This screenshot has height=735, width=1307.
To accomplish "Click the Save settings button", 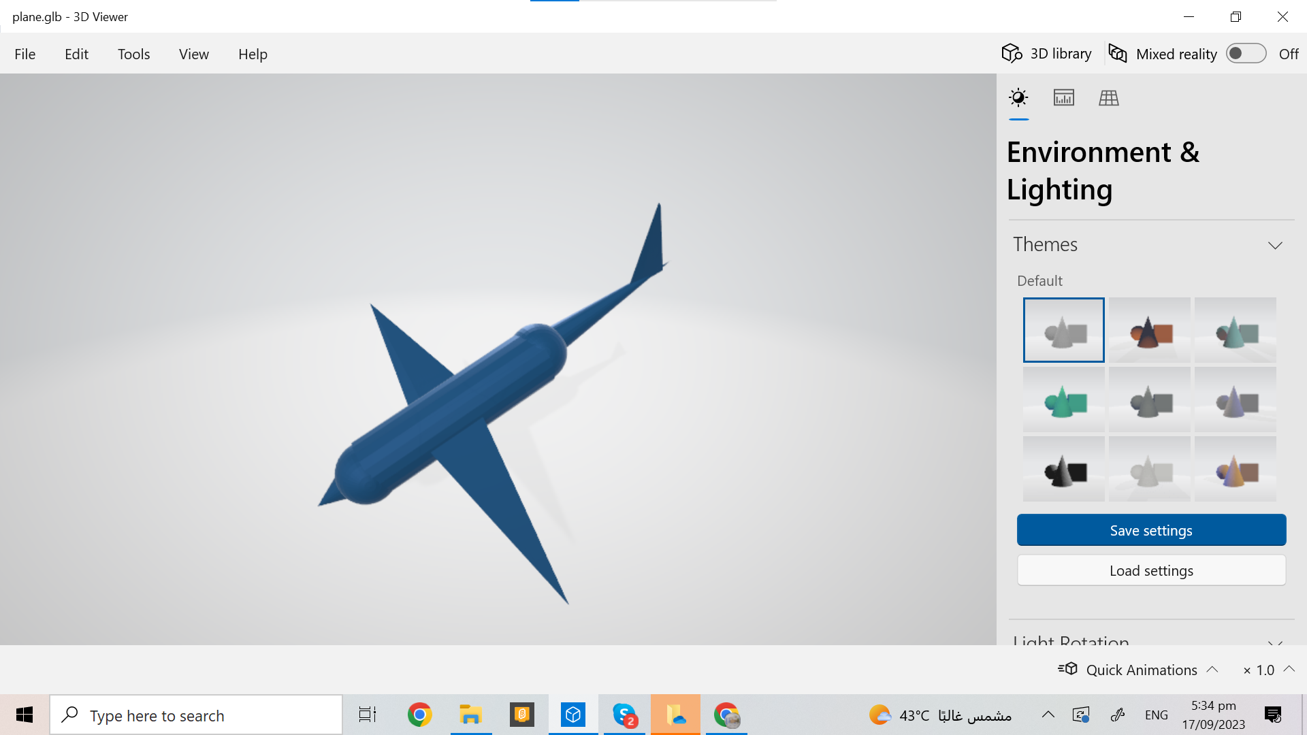I will coord(1150,529).
